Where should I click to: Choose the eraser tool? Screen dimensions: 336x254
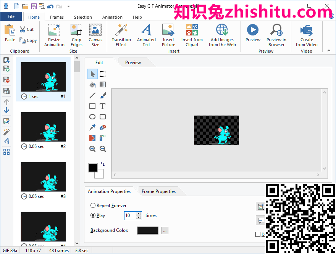(103, 127)
